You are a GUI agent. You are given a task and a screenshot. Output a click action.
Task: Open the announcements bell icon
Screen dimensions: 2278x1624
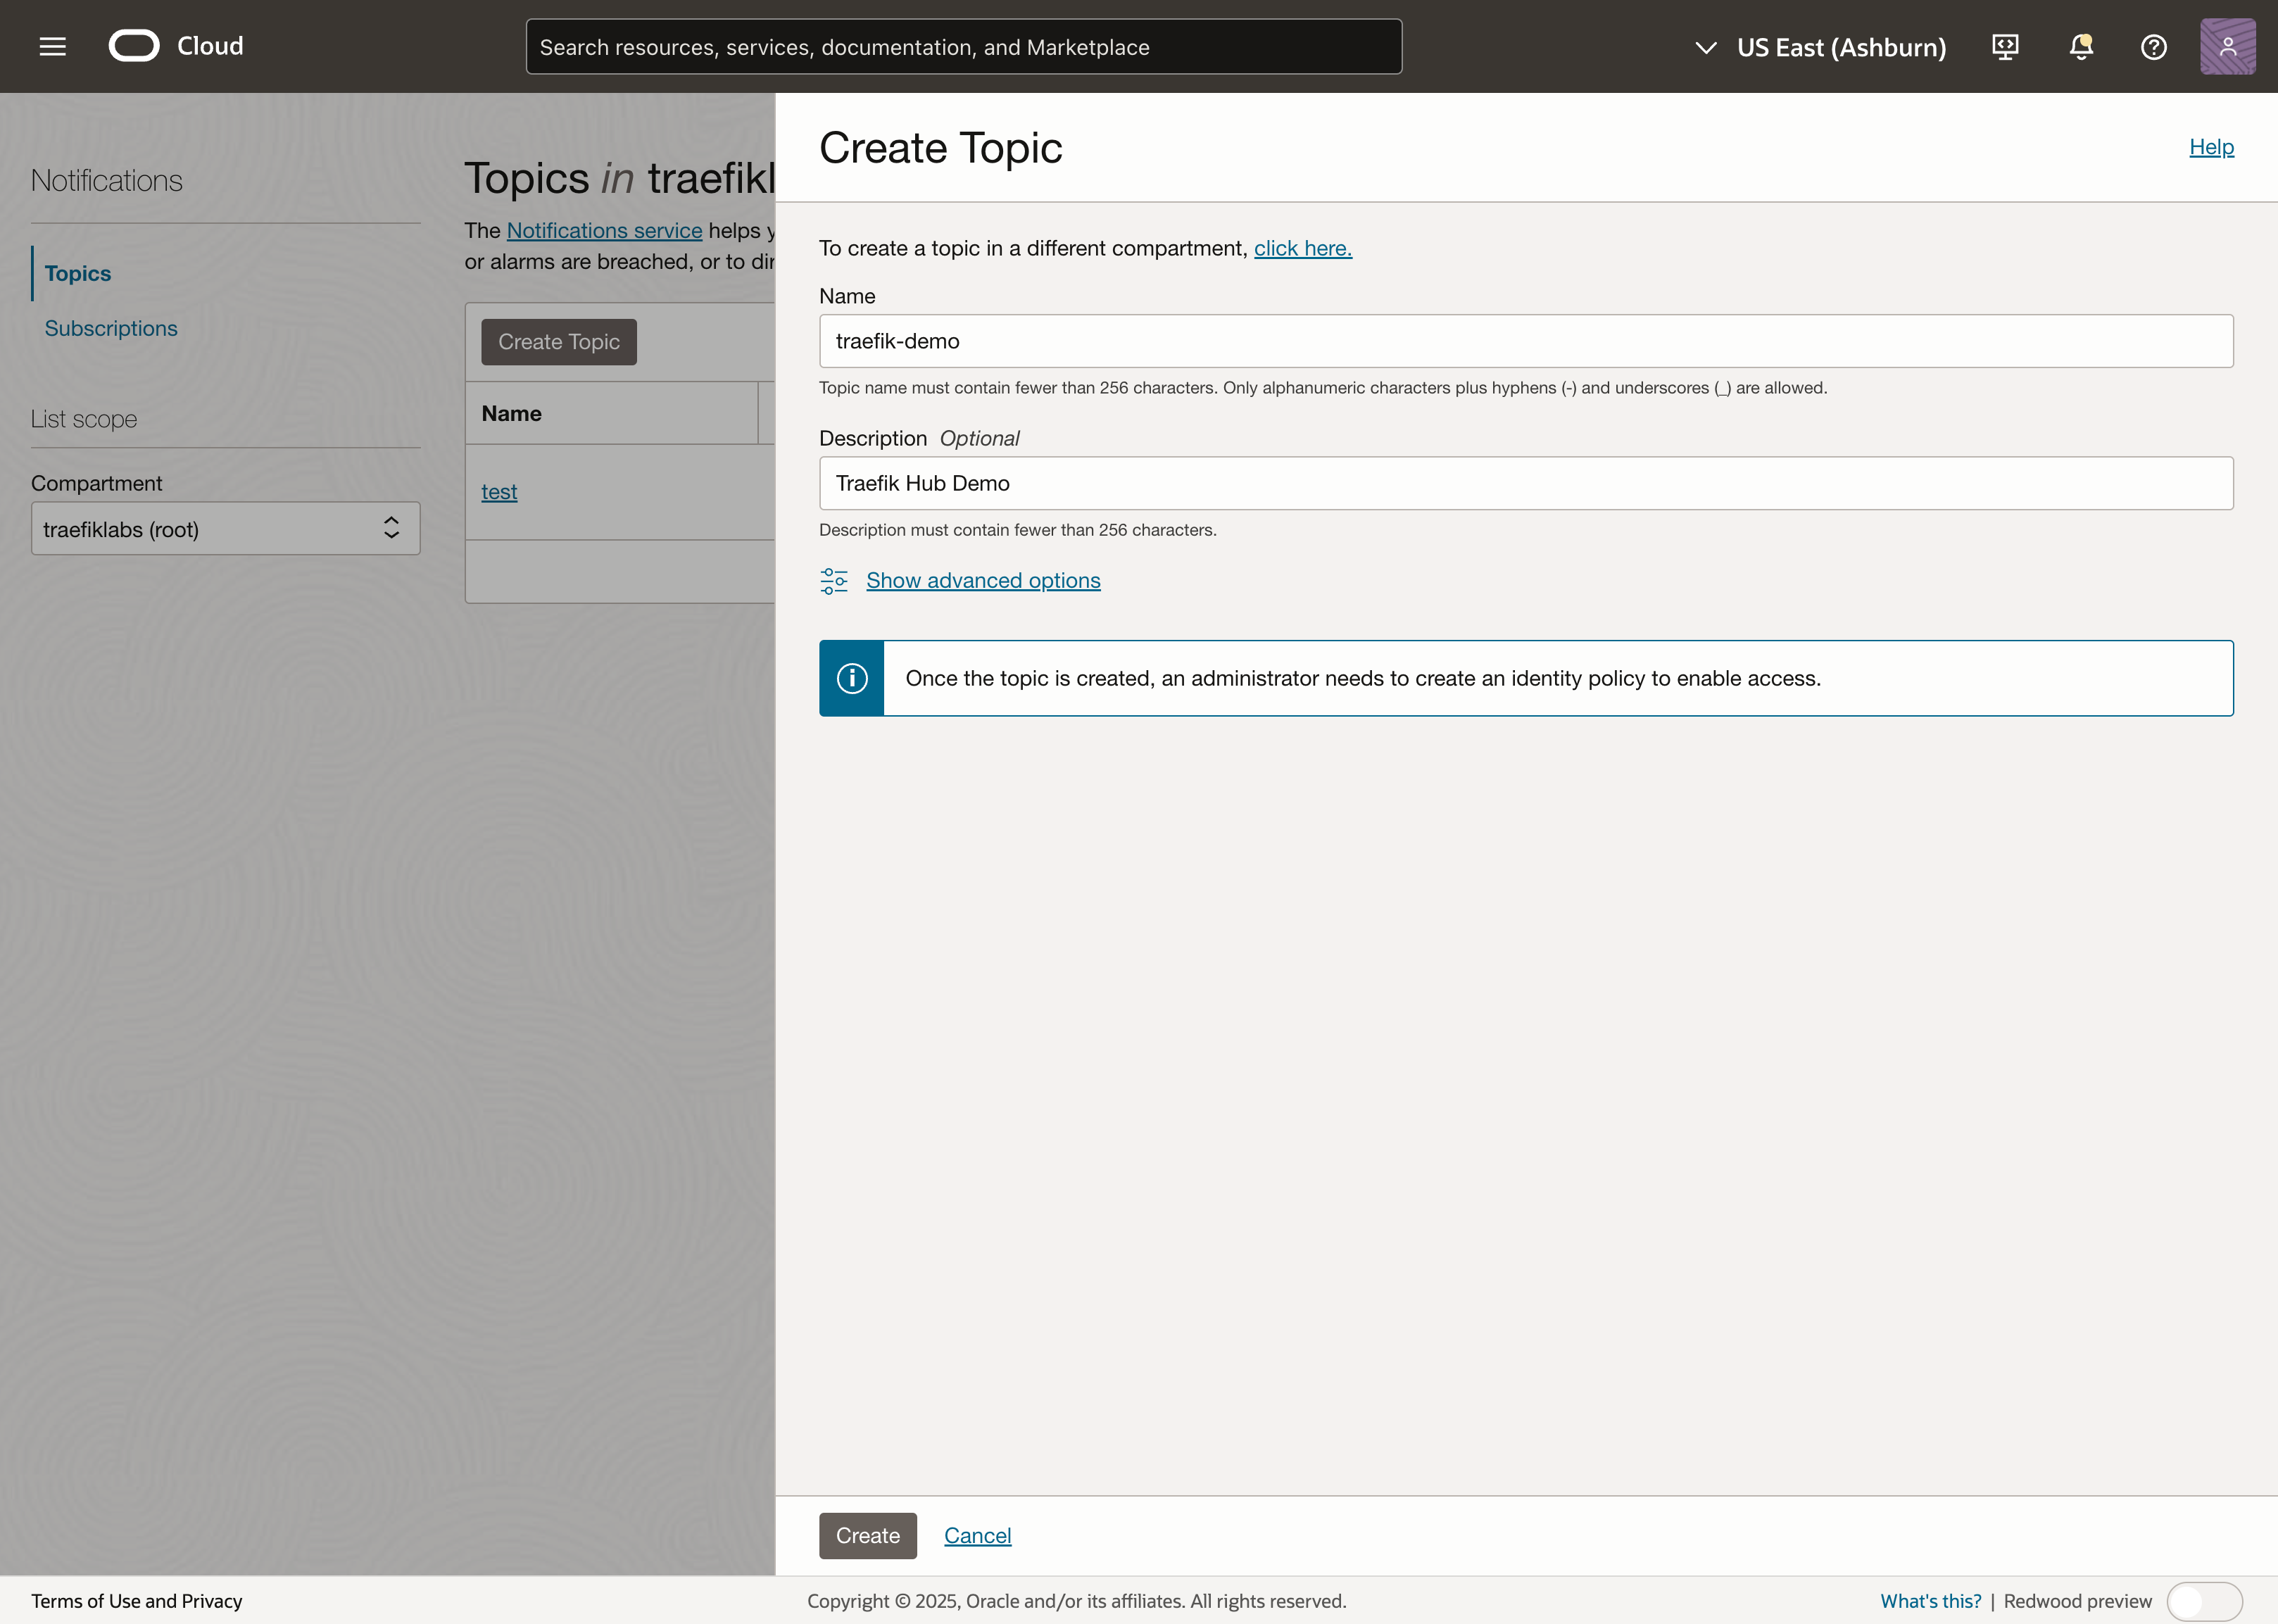tap(2081, 47)
